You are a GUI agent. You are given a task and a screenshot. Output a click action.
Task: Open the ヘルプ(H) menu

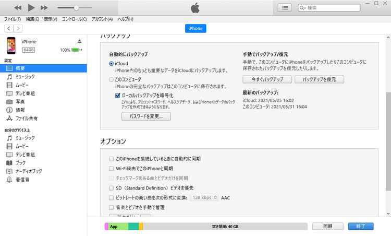pos(125,19)
